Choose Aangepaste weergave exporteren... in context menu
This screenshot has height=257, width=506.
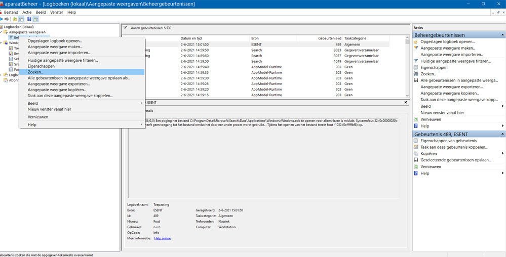[x=82, y=84]
